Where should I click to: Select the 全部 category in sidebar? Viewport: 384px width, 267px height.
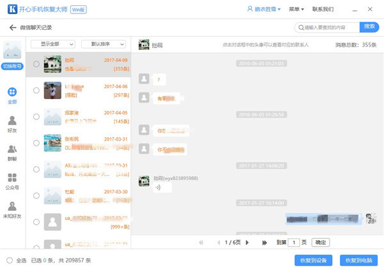point(12,95)
